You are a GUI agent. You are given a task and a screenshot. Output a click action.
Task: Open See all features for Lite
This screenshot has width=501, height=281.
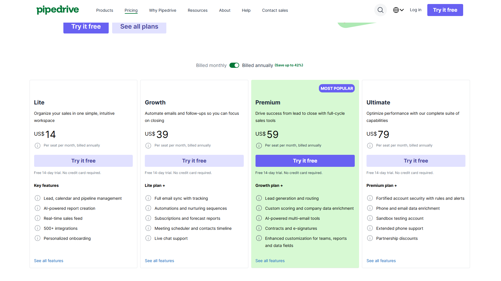click(x=49, y=261)
